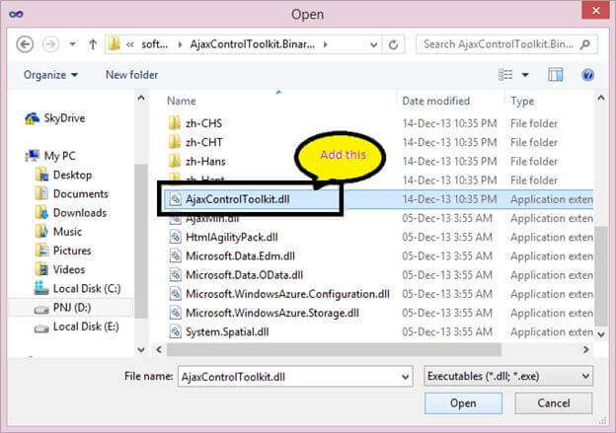Open the view options dropdown arrow
The image size is (616, 433).
coord(525,75)
